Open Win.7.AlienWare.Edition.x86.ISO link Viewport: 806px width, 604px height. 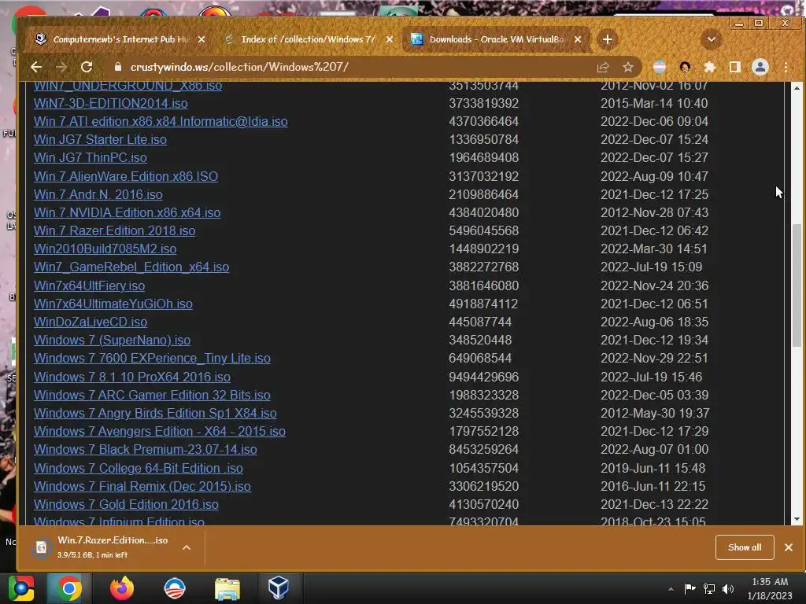tap(126, 176)
